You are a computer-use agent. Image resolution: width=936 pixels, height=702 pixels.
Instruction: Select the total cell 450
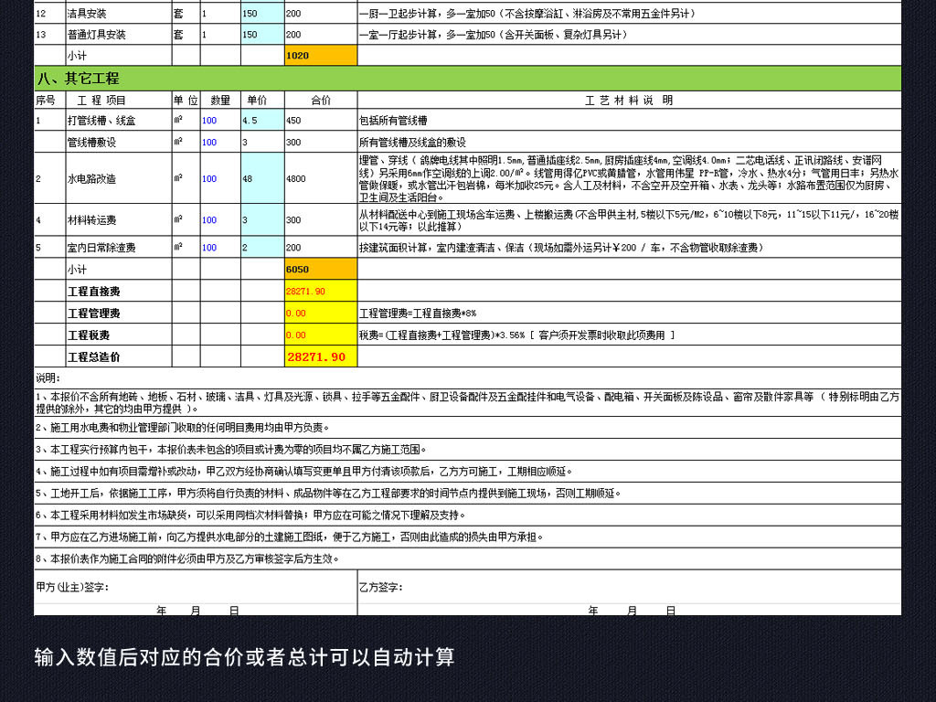pyautogui.click(x=321, y=120)
